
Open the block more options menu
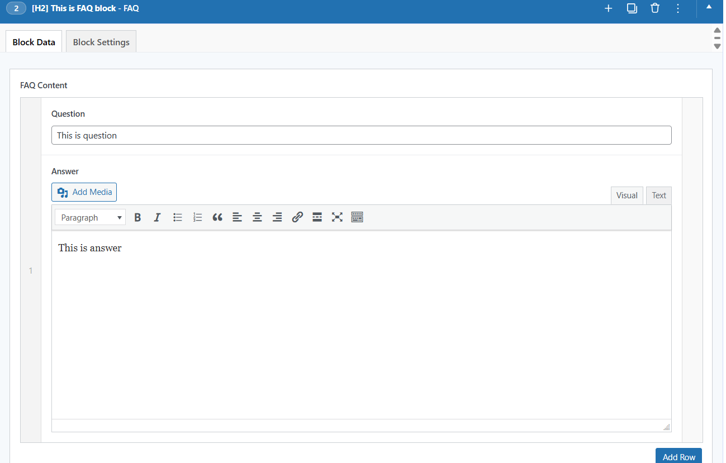click(x=678, y=8)
